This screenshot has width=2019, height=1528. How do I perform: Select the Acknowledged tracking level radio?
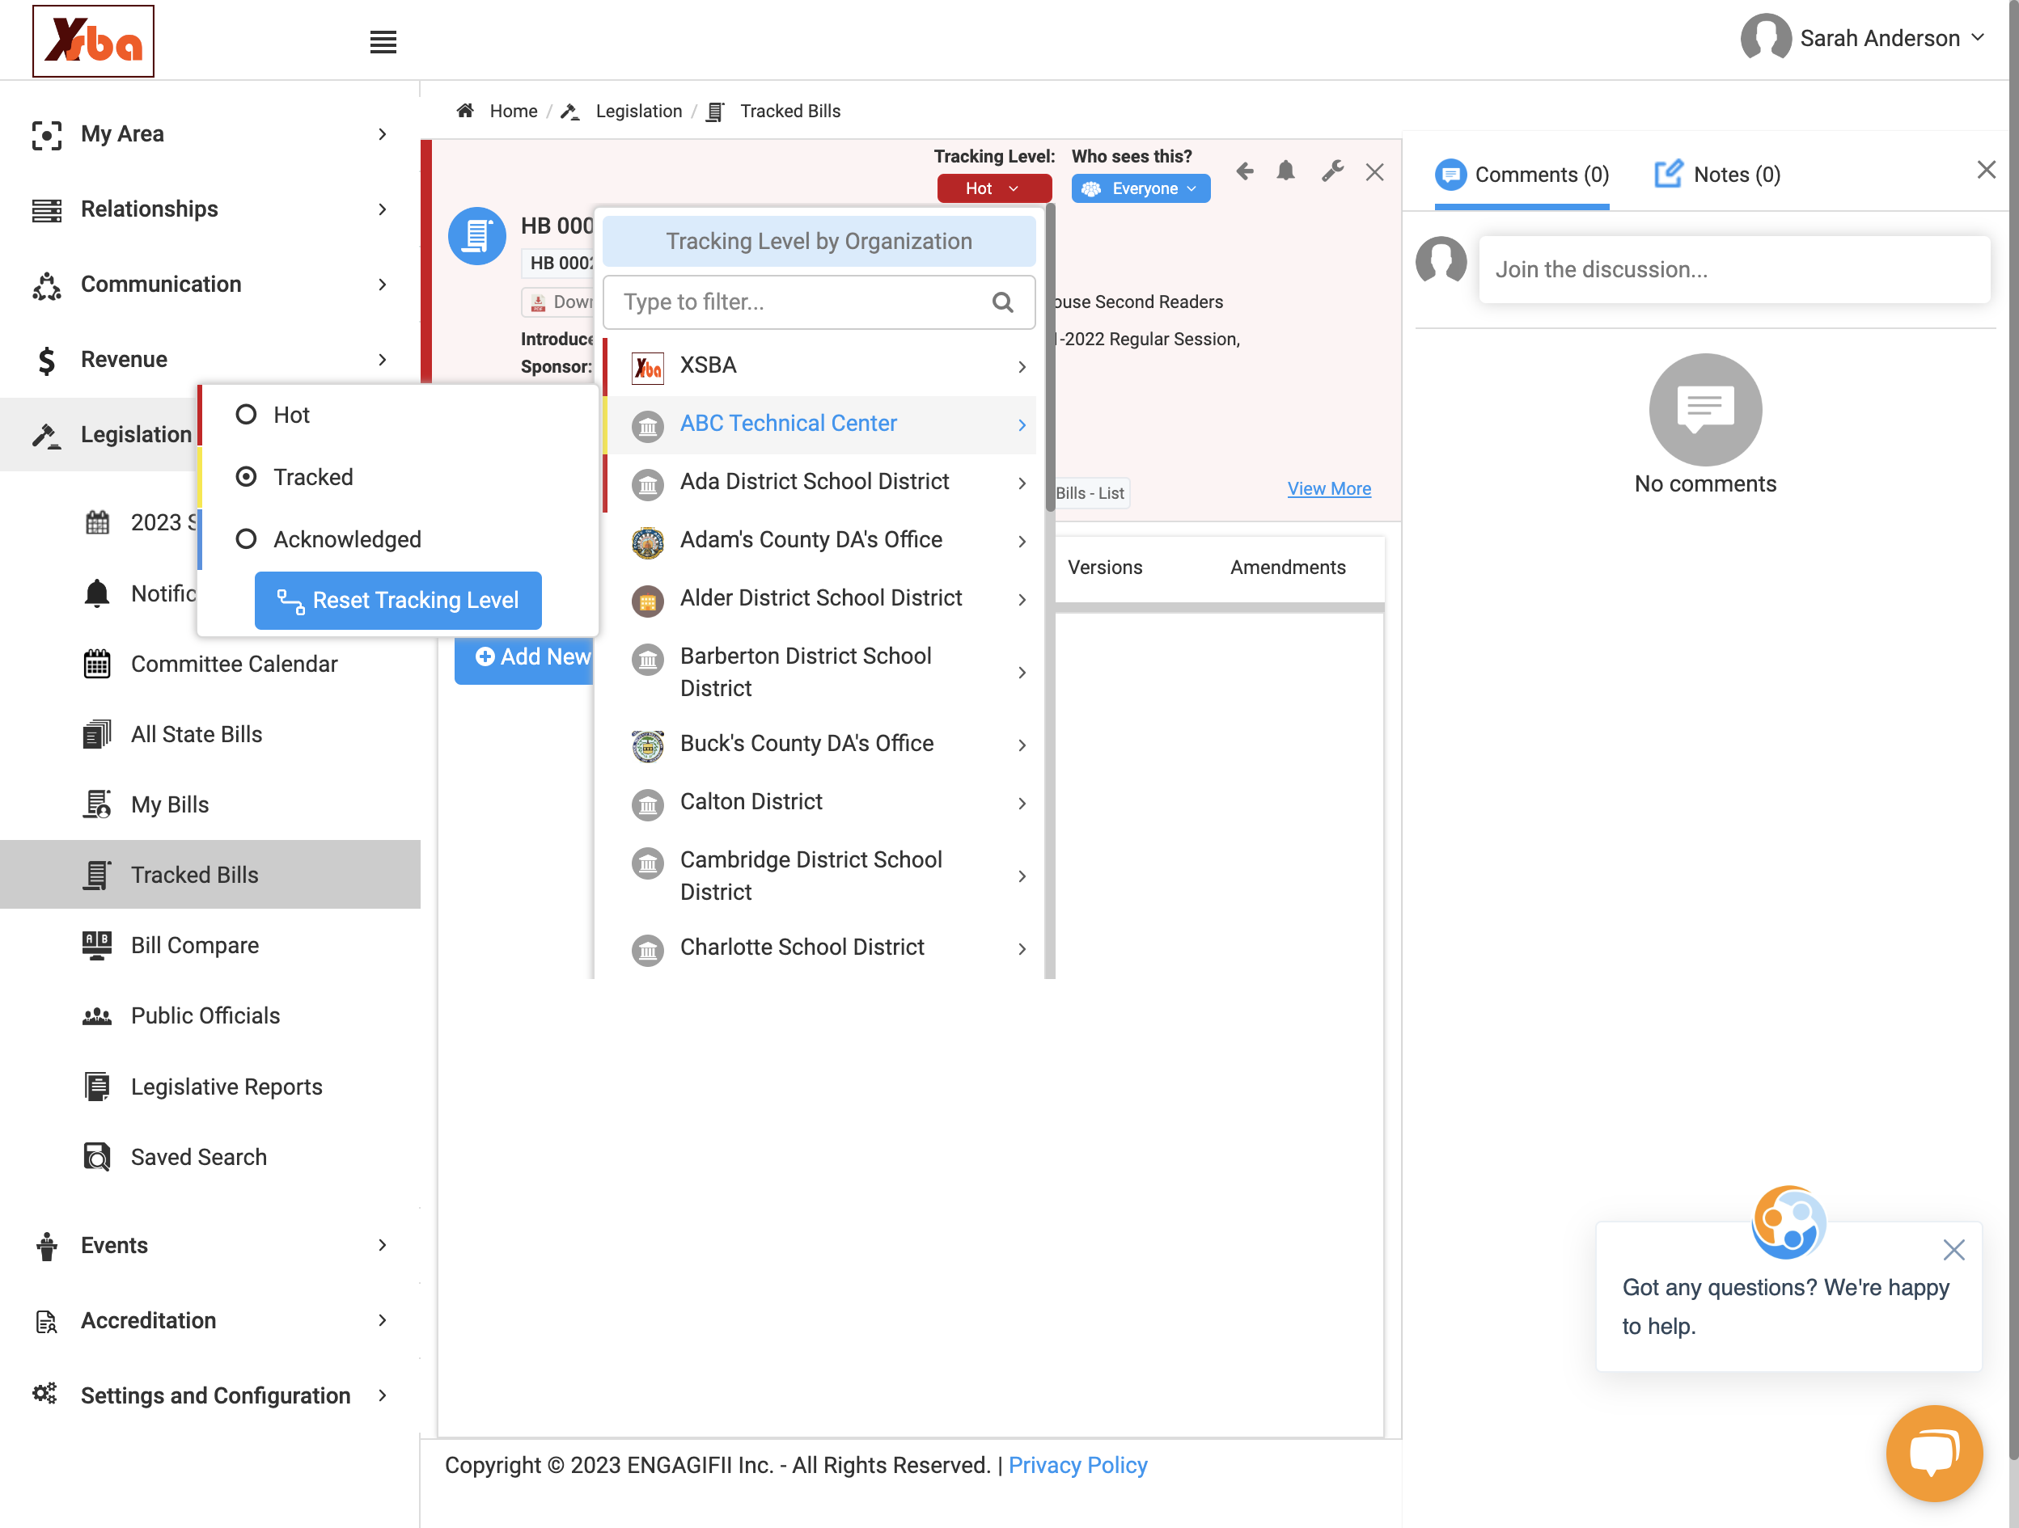click(246, 539)
